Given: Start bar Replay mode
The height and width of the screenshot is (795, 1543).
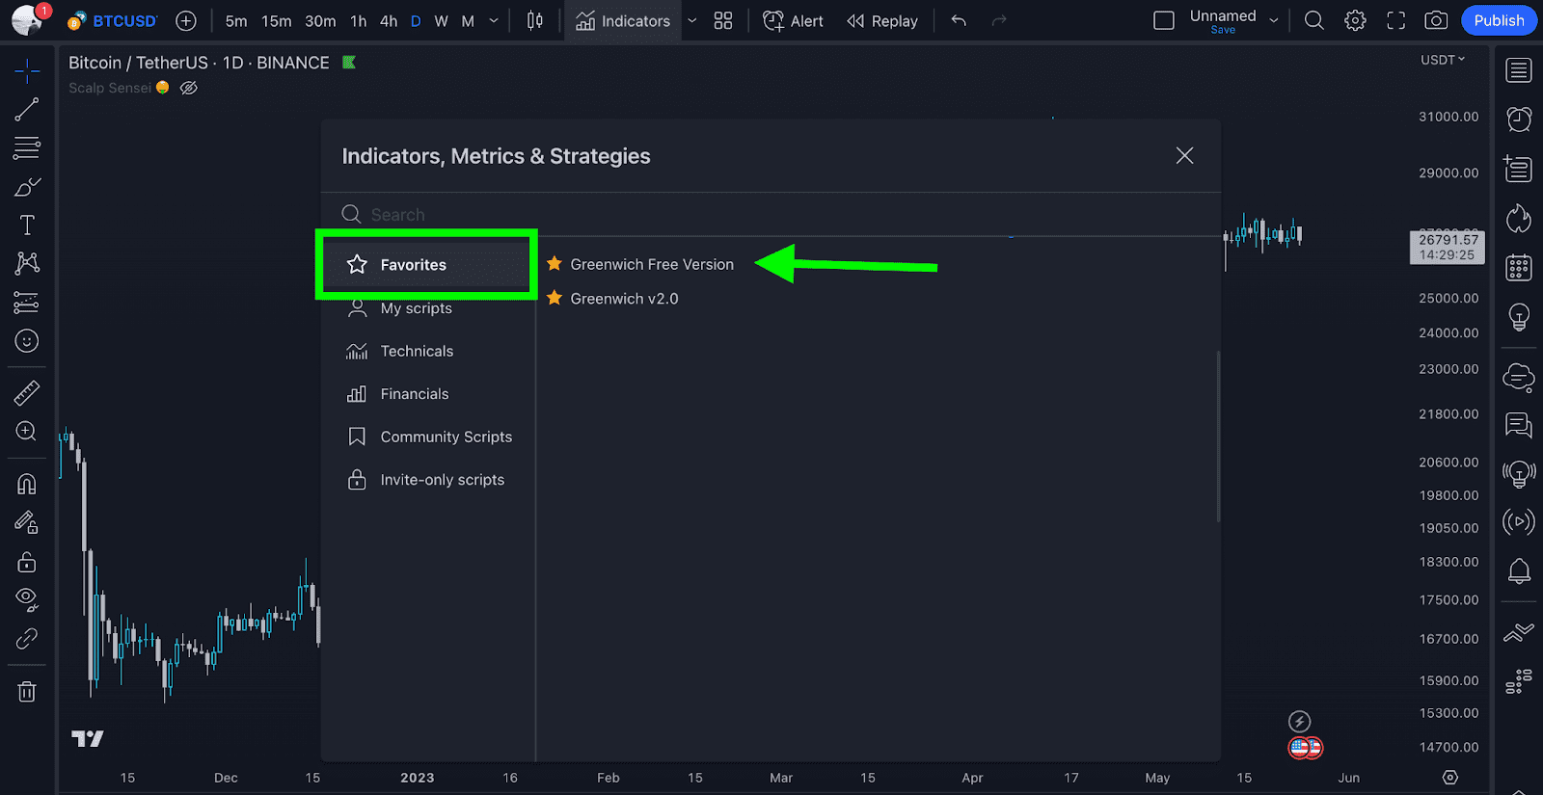Looking at the screenshot, I should 882,20.
